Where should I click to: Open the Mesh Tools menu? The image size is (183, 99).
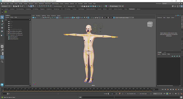click(48, 4)
